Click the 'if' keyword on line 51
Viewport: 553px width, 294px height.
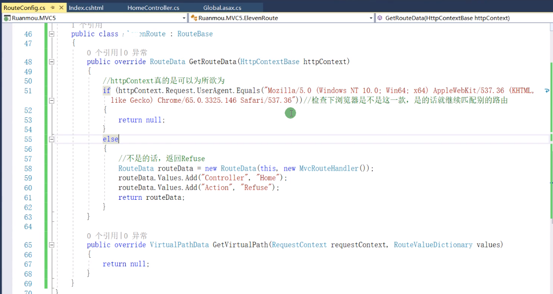tap(106, 91)
